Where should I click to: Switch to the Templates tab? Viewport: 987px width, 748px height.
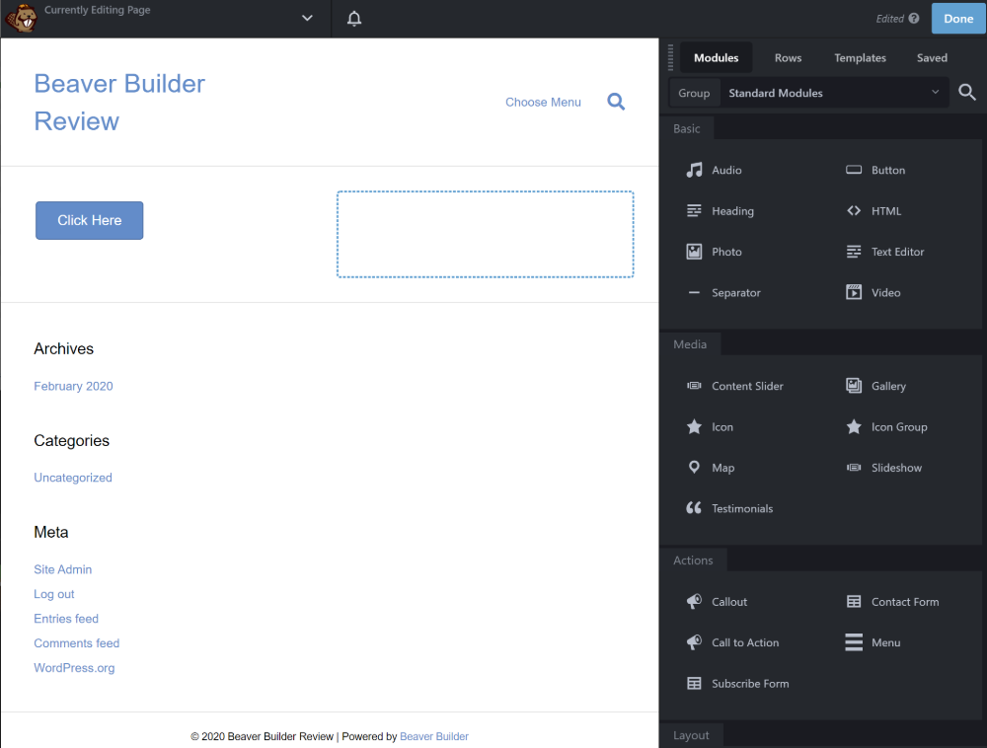pos(860,58)
